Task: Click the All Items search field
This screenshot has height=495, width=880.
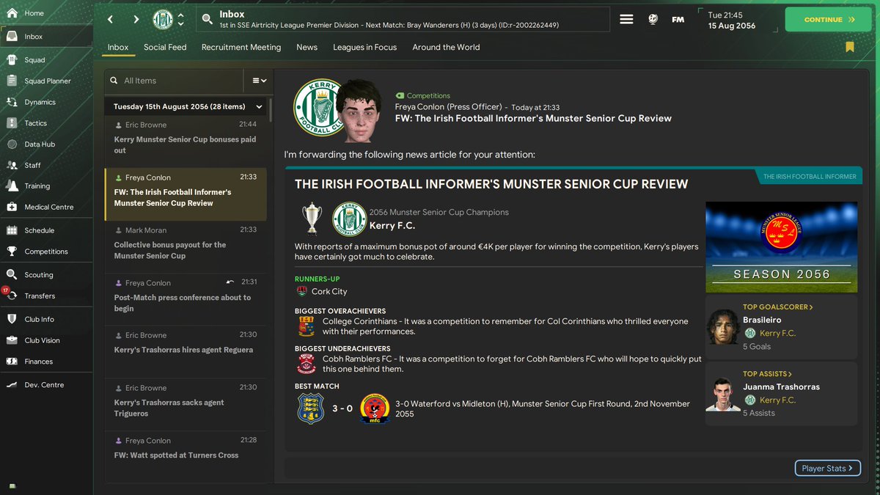Action: click(x=173, y=81)
